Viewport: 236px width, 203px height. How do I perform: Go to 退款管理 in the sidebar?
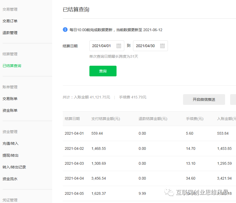tap(10, 33)
